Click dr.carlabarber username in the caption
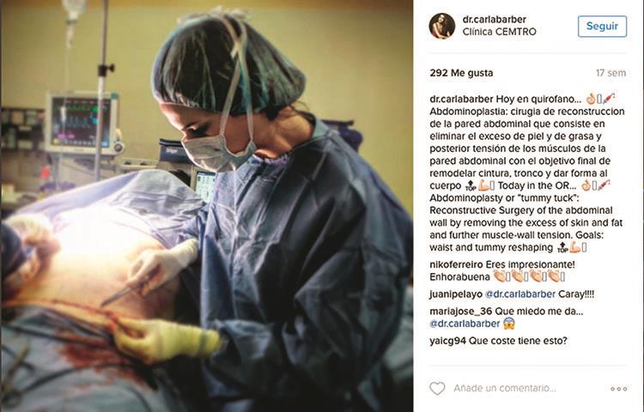Image resolution: width=644 pixels, height=412 pixels. 461,99
